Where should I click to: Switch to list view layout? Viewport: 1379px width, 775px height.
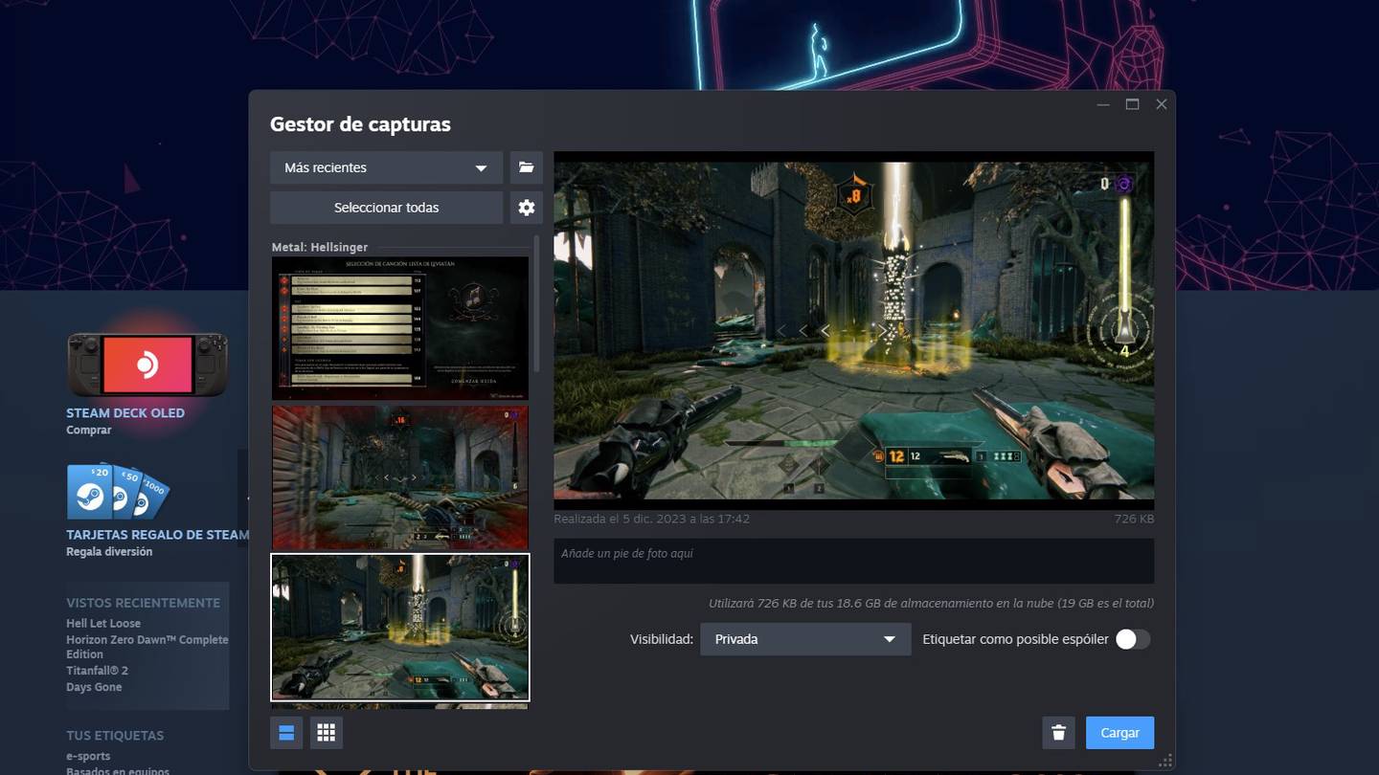tap(286, 733)
